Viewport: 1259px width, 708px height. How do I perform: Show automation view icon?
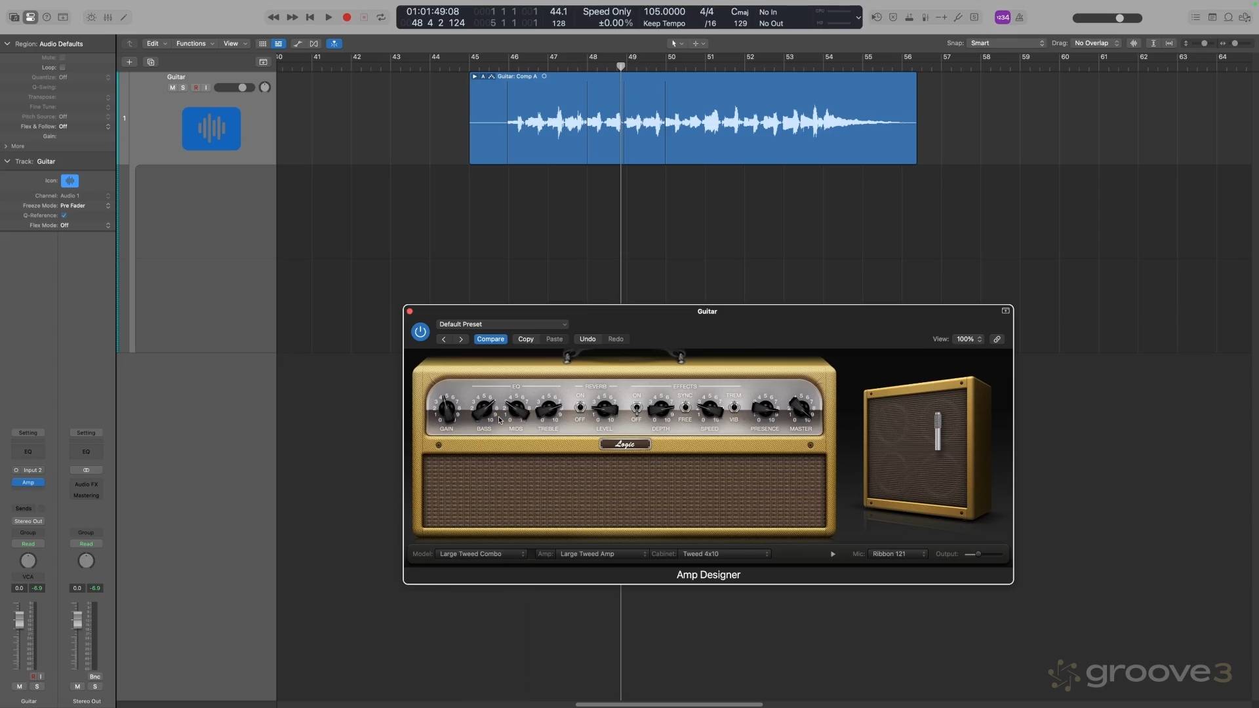(x=298, y=43)
